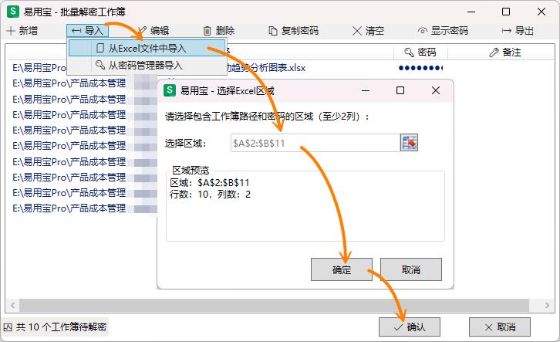Click the 区域：$A$2:$B$11 preview text
The height and width of the screenshot is (342, 560).
(210, 183)
